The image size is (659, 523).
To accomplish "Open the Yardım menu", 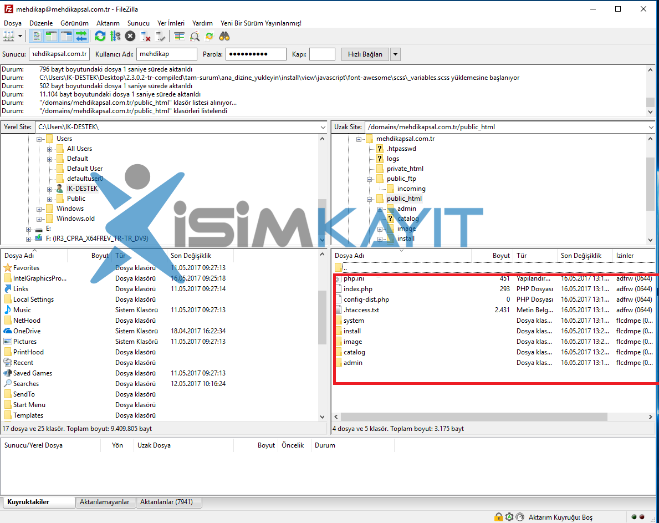I will 202,23.
